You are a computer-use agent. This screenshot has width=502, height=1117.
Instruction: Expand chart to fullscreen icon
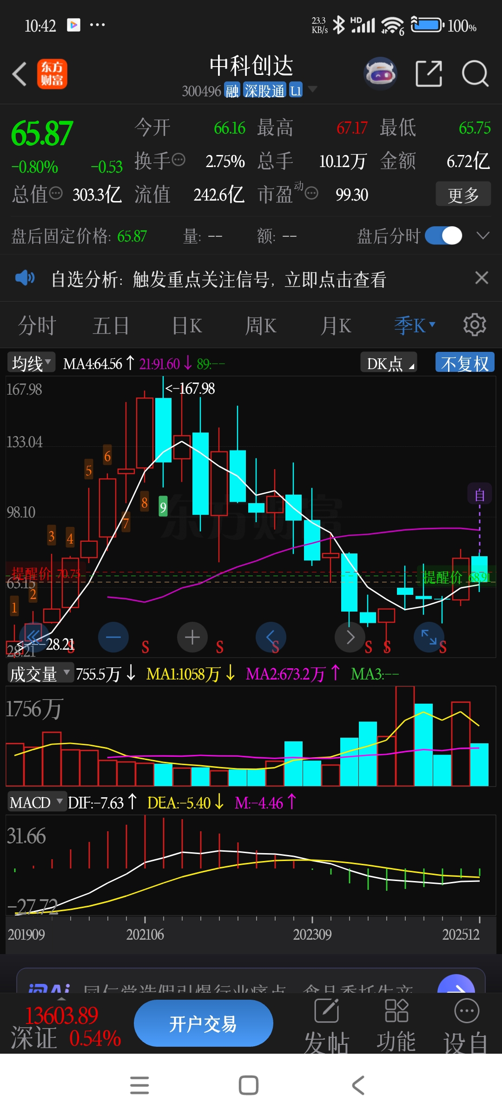point(429,637)
